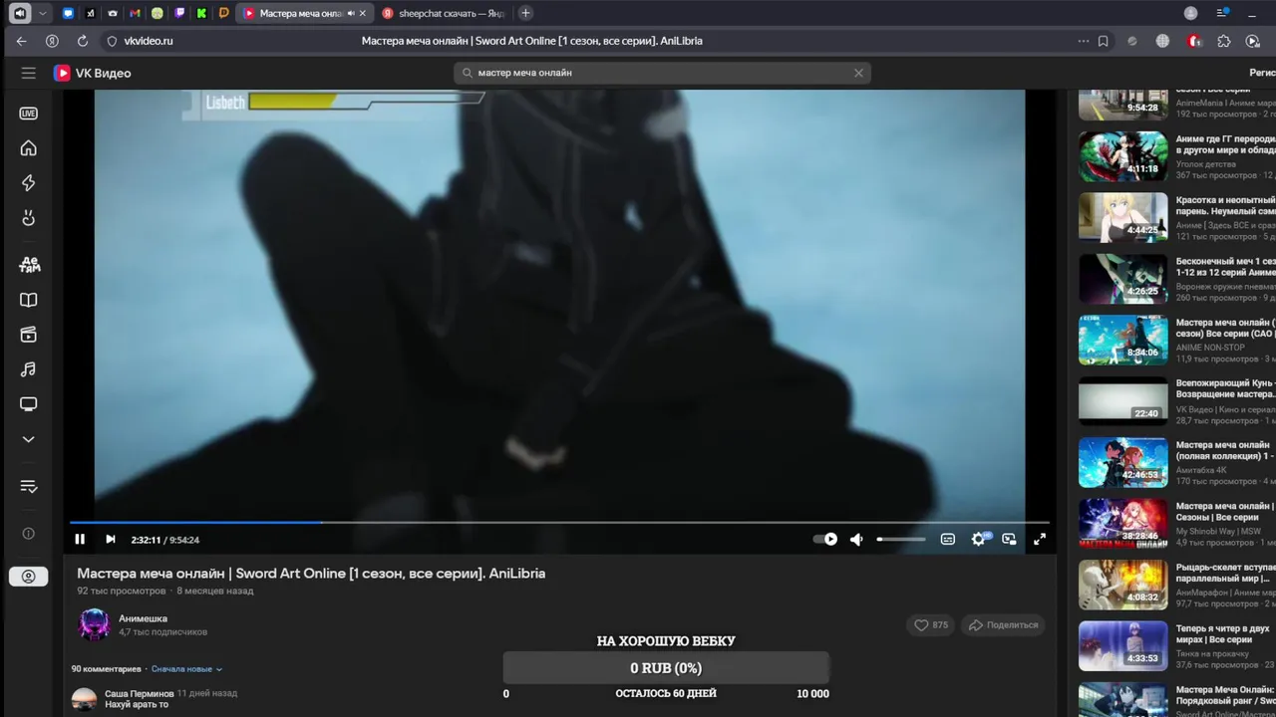Adjust the player volume slider
The width and height of the screenshot is (1276, 717).
(901, 540)
